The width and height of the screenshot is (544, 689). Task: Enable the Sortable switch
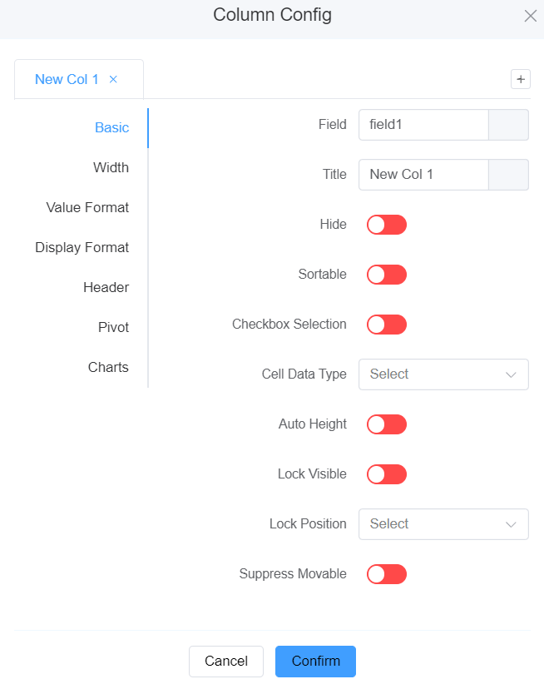pyautogui.click(x=386, y=275)
